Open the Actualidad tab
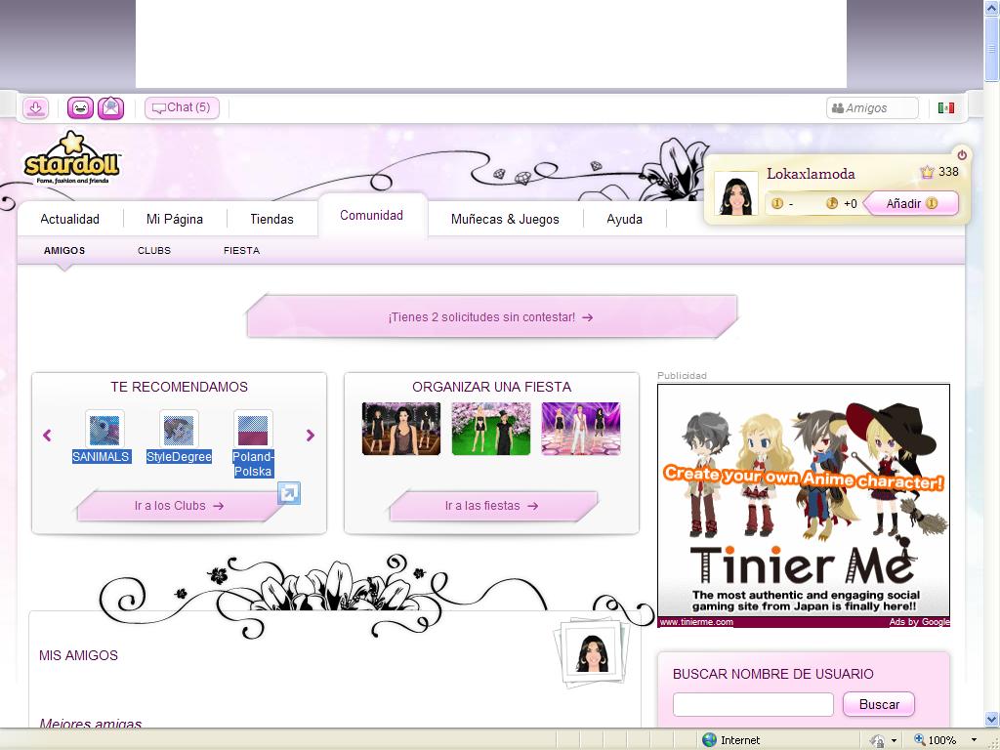This screenshot has height=750, width=1000. [69, 219]
